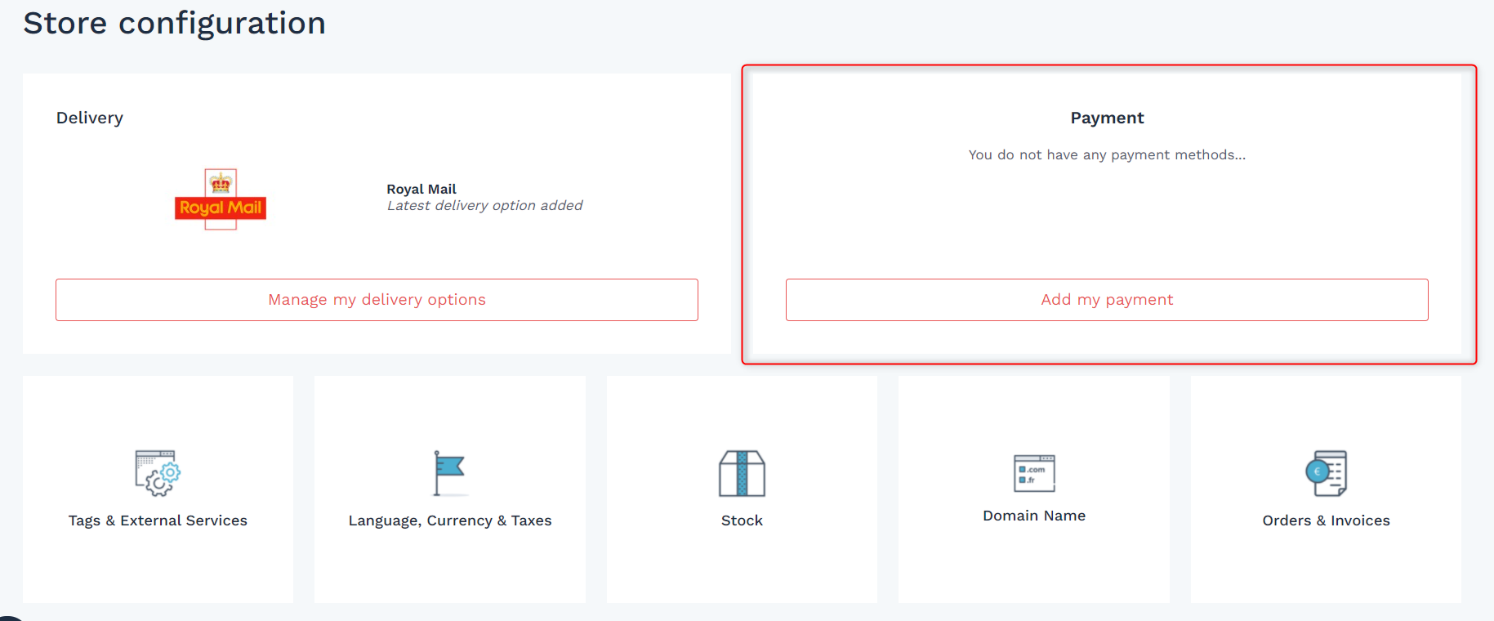The image size is (1494, 621).
Task: Open Tags & External Services gear icon
Action: point(158,473)
